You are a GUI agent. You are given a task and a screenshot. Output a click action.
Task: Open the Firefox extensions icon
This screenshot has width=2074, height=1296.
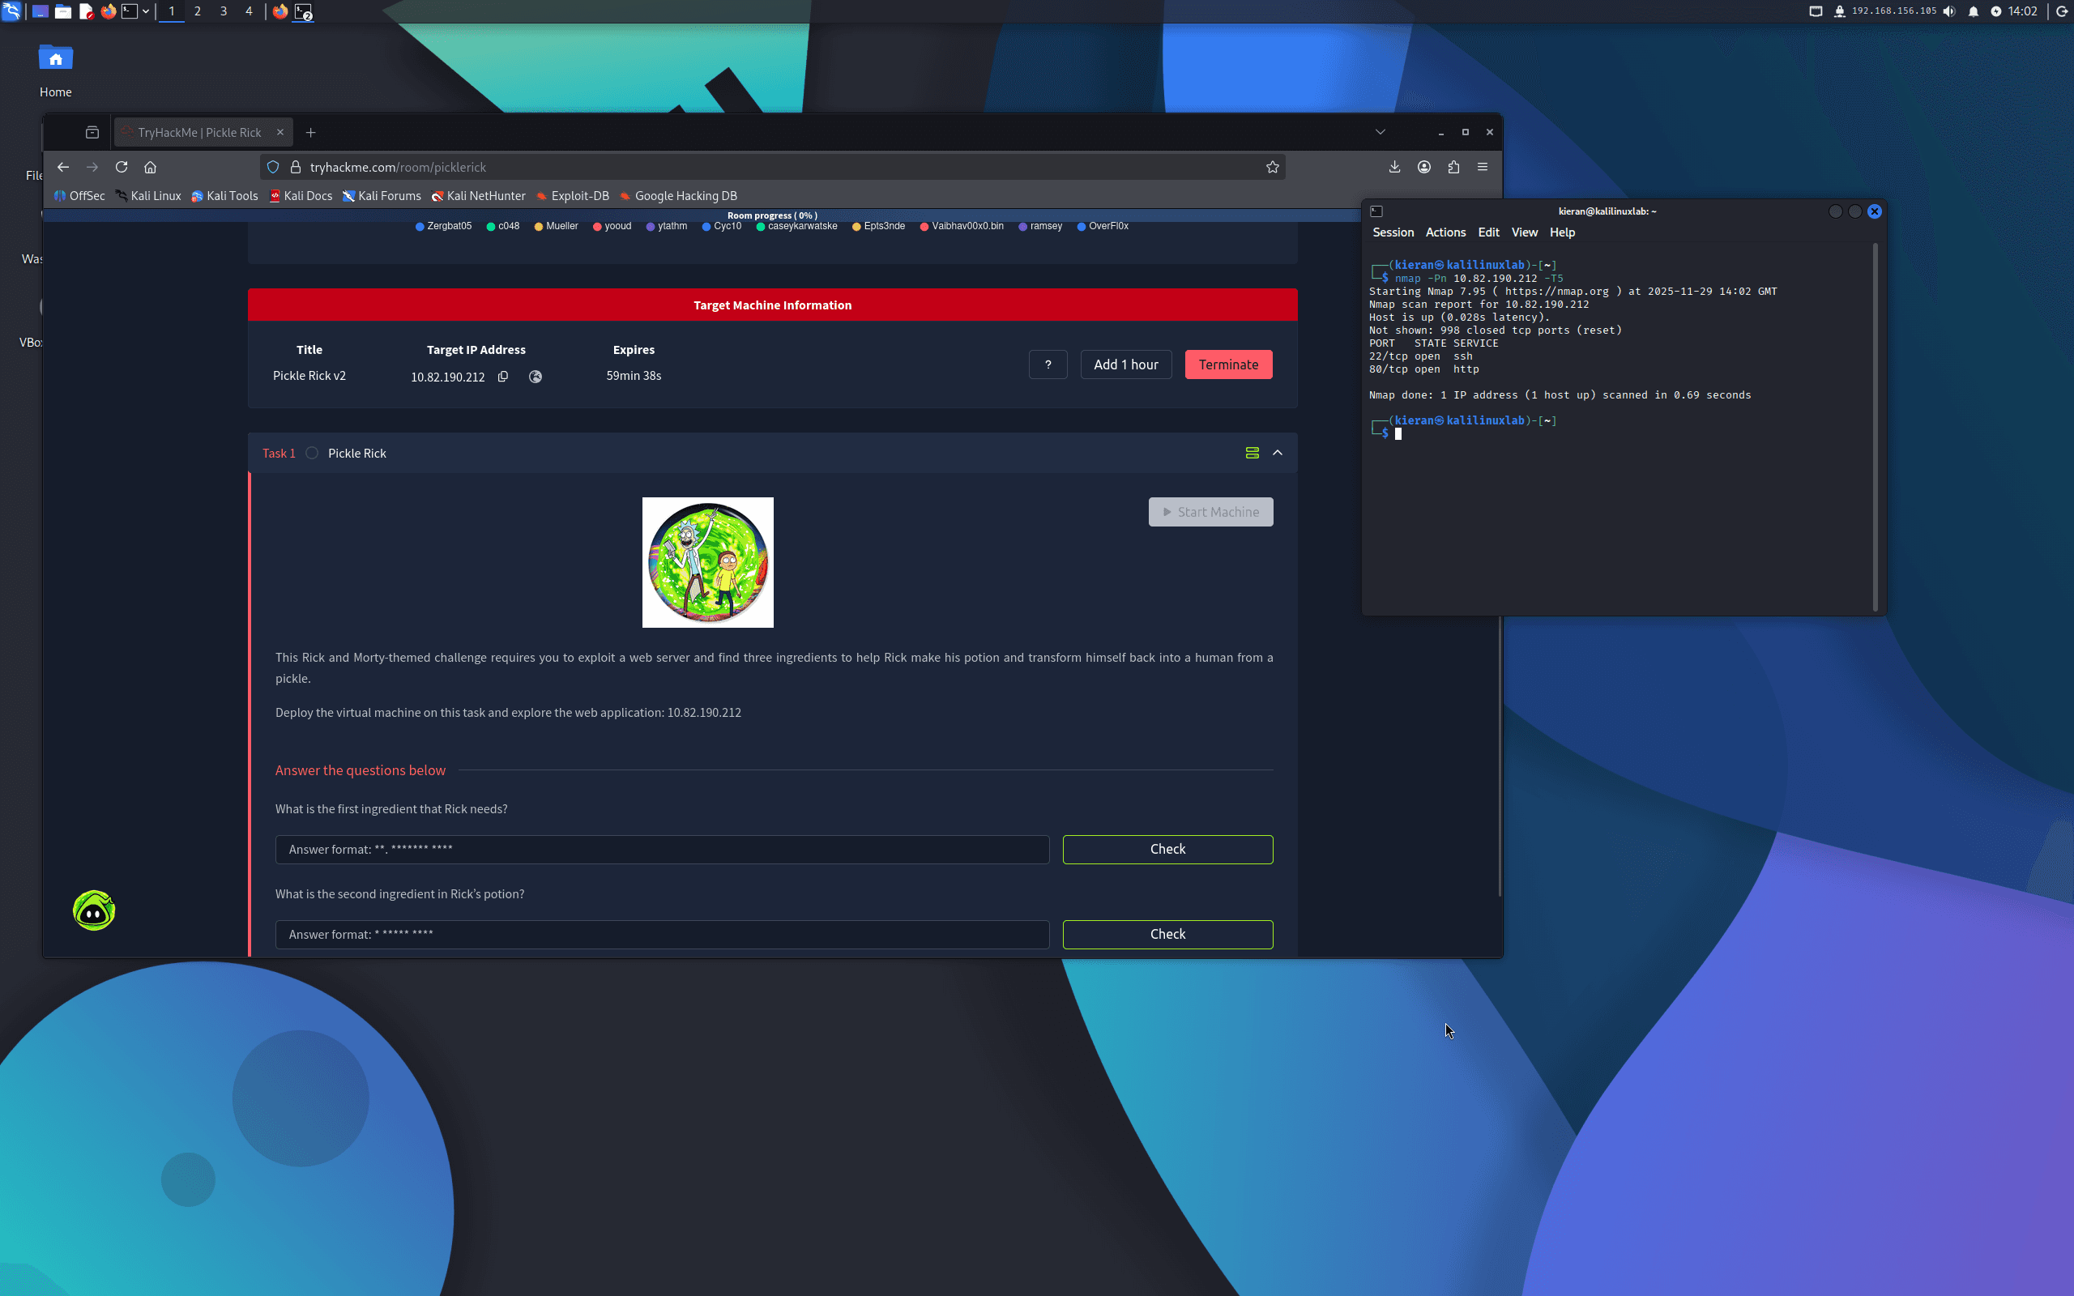1453,167
